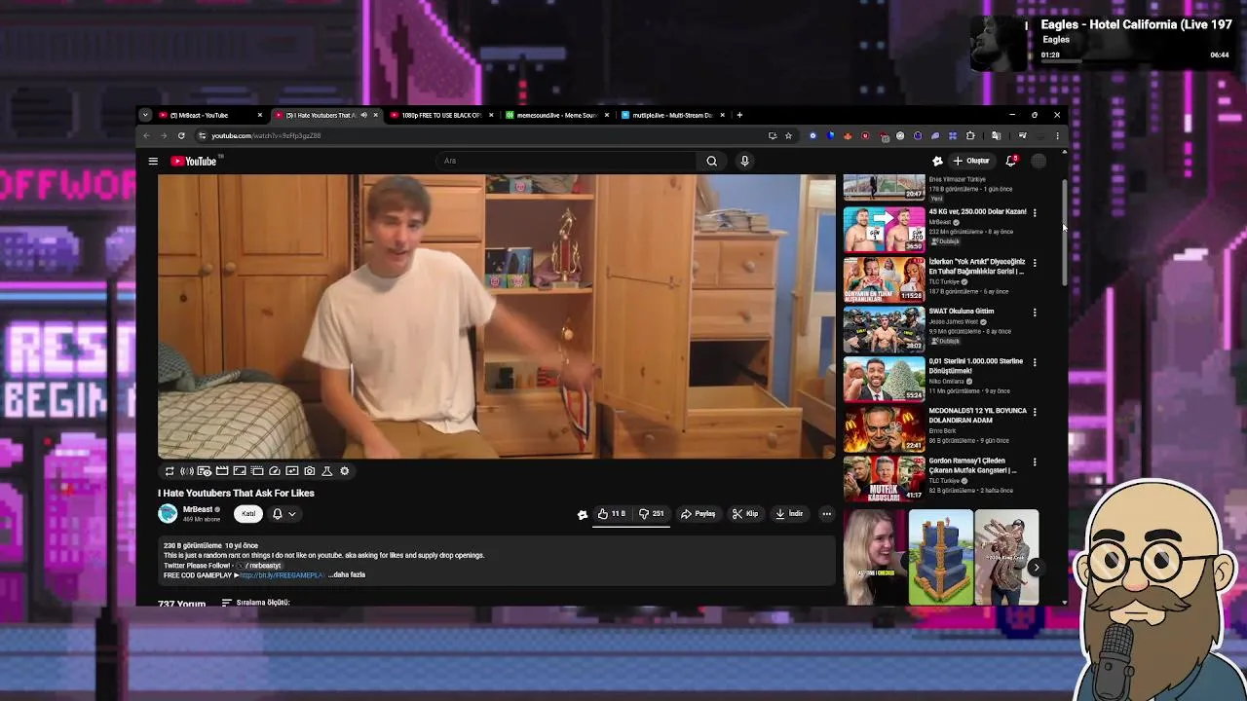Expand notification options chevron beside bell

[x=291, y=514]
